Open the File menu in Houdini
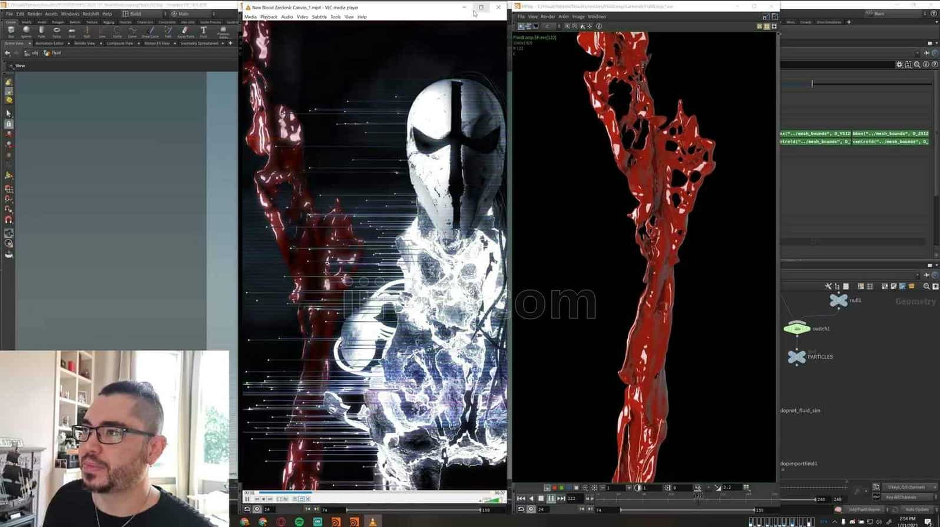This screenshot has height=527, width=940. 9,14
